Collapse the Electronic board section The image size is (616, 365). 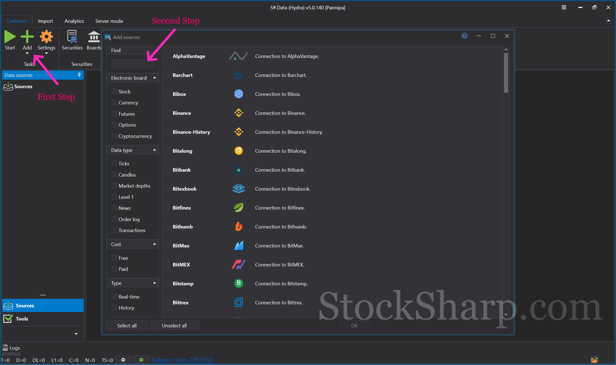pyautogui.click(x=155, y=78)
